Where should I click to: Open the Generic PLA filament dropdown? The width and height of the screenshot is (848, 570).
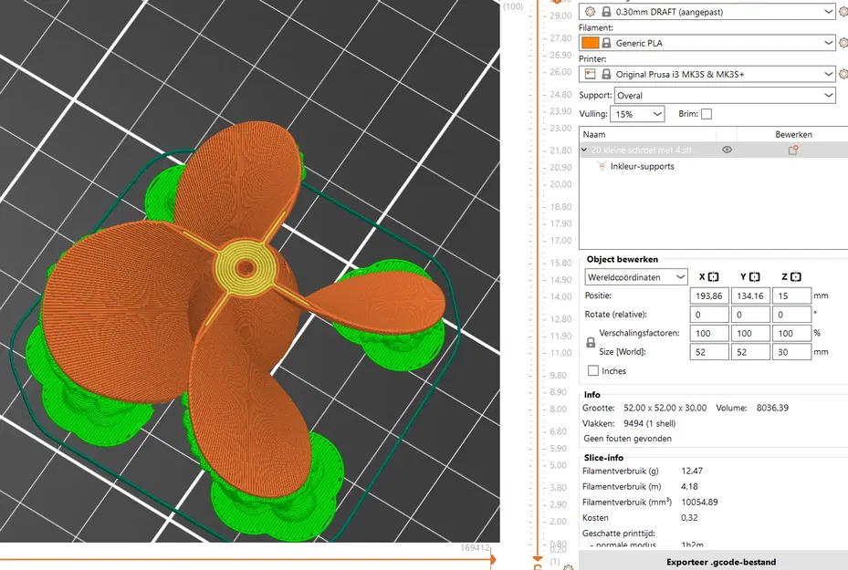tap(707, 43)
